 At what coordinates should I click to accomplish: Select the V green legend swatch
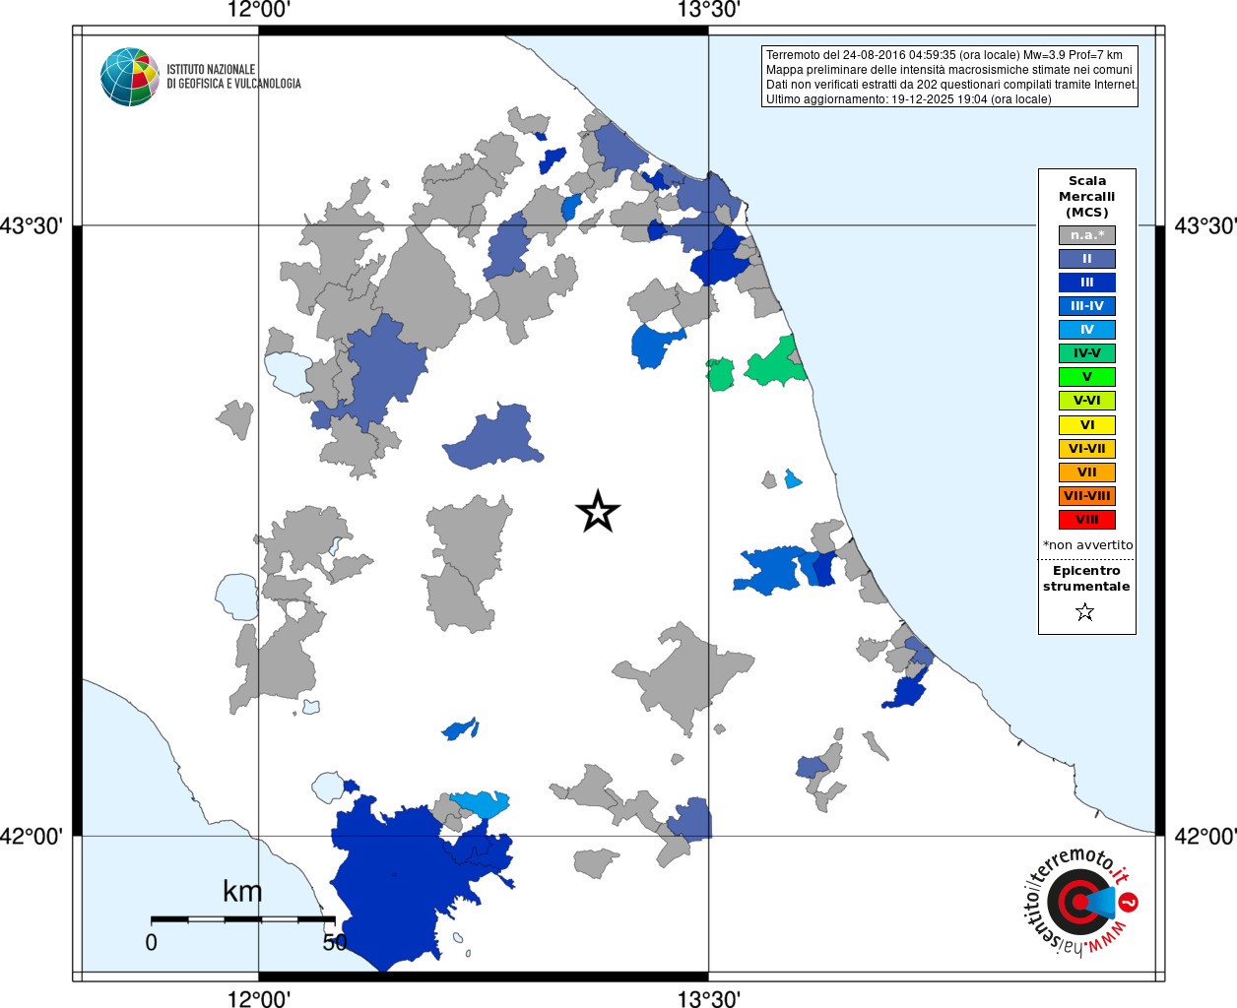point(1087,377)
